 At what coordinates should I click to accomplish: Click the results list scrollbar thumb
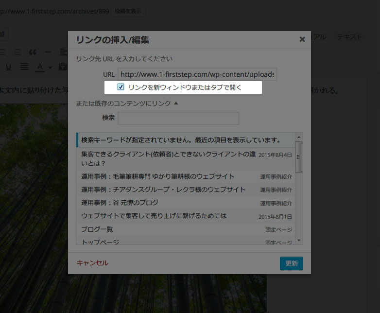point(299,157)
